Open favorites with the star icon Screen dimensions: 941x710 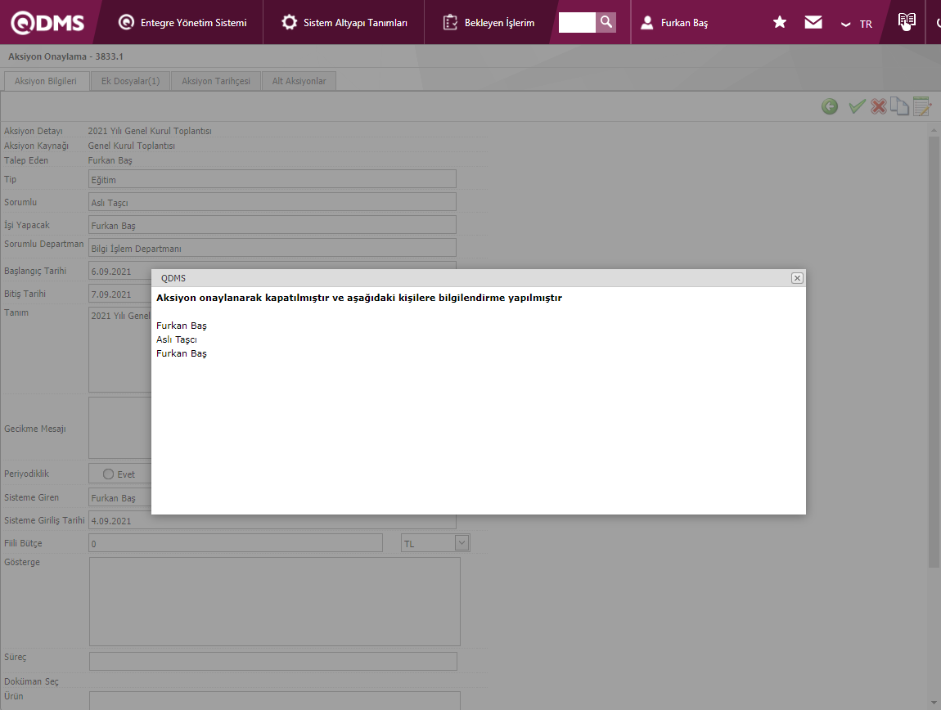coord(780,22)
